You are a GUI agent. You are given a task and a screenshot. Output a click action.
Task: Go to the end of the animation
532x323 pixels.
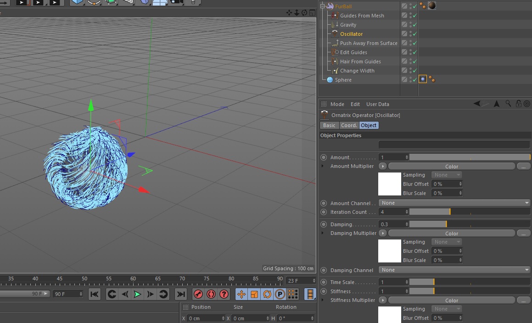(181, 294)
